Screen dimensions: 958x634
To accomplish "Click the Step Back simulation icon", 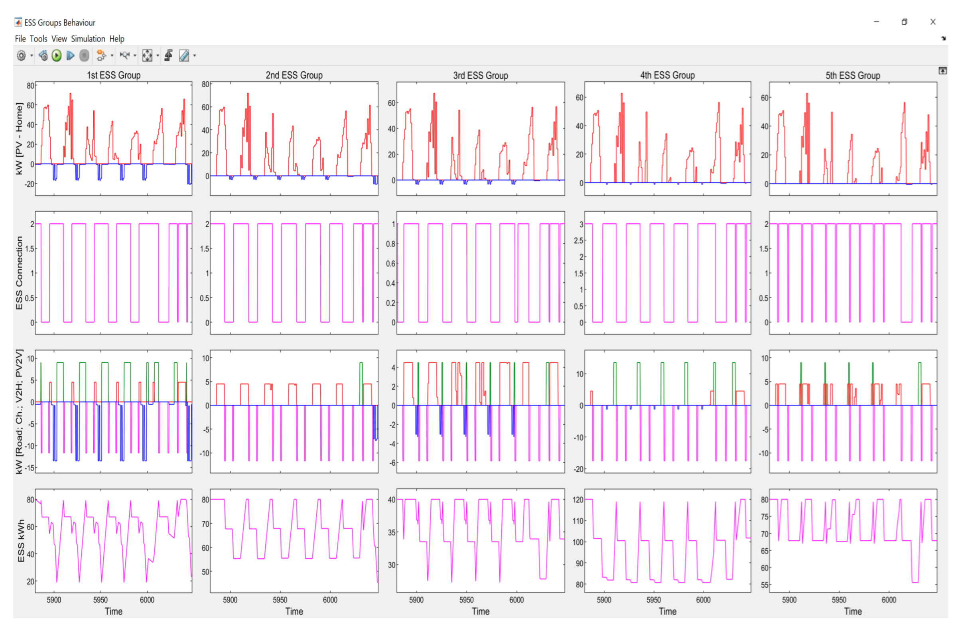I will tap(43, 55).
